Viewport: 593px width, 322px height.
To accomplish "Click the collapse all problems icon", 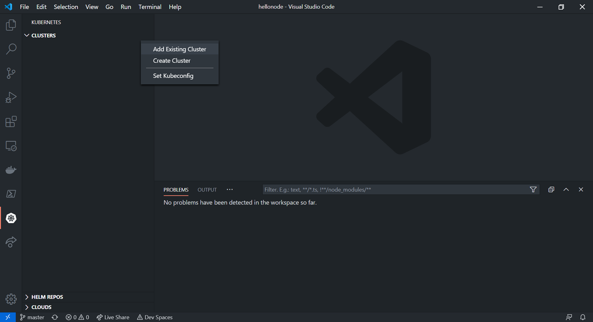I will coord(551,189).
